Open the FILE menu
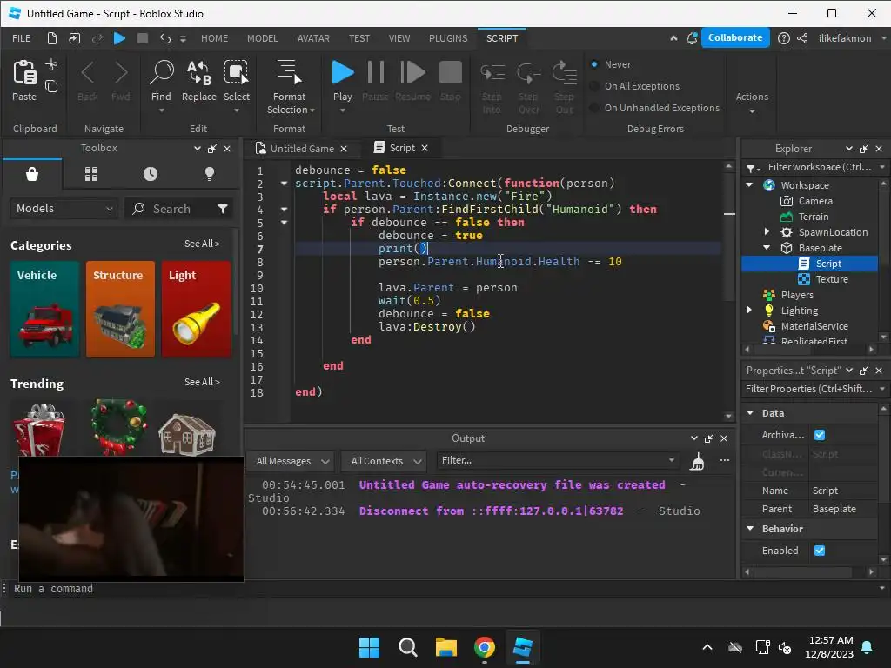 point(22,38)
